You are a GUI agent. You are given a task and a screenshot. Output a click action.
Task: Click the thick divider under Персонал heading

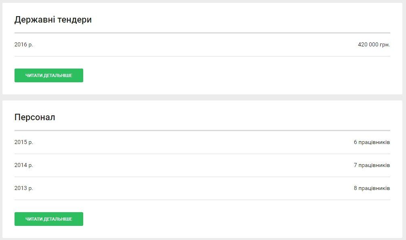pyautogui.click(x=202, y=130)
